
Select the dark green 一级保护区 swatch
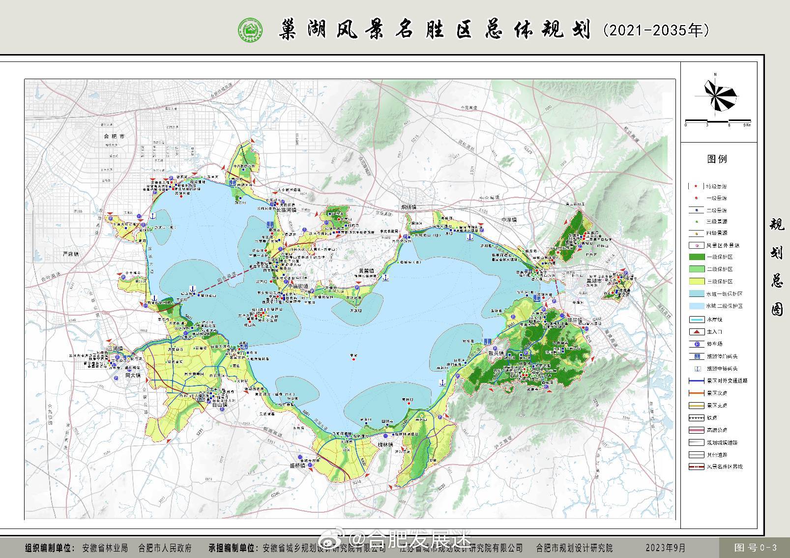[697, 257]
